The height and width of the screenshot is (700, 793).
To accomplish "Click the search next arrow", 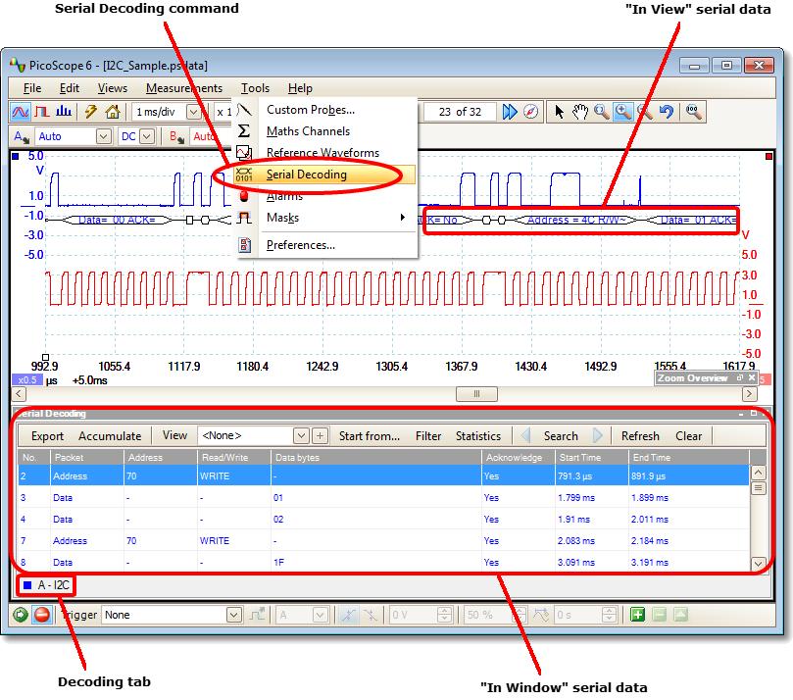I will [597, 435].
